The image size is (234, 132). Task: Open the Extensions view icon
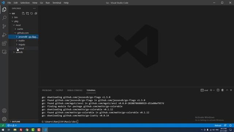click(4, 43)
